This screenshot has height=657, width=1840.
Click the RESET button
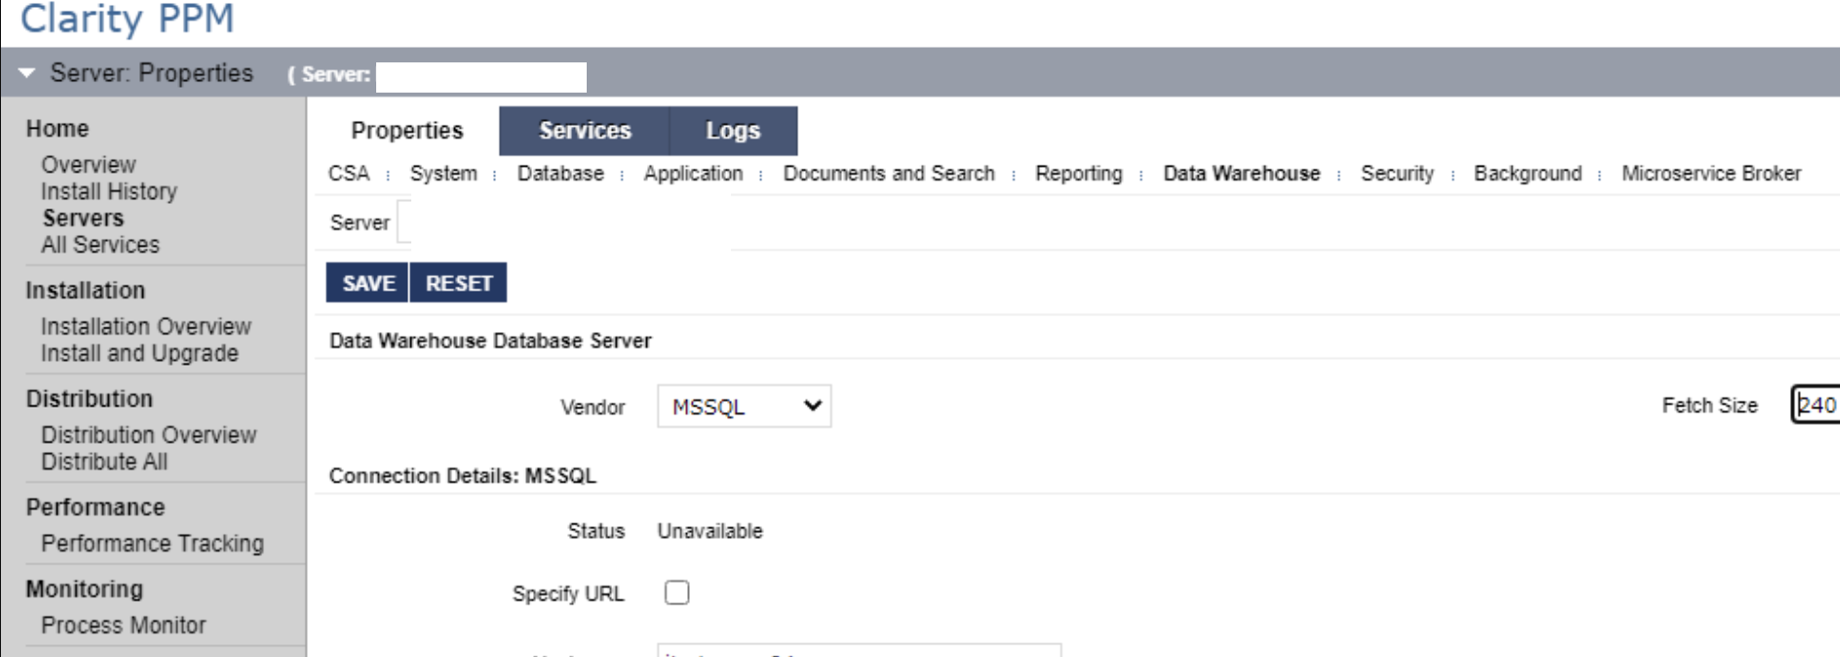(x=458, y=284)
